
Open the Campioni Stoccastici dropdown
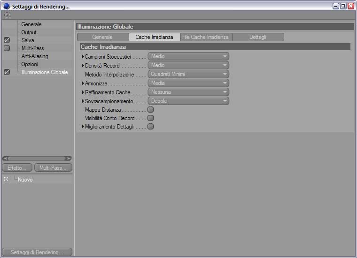(x=188, y=56)
